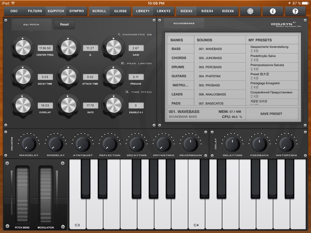Select the EQ/PITCH tab

coord(56,11)
